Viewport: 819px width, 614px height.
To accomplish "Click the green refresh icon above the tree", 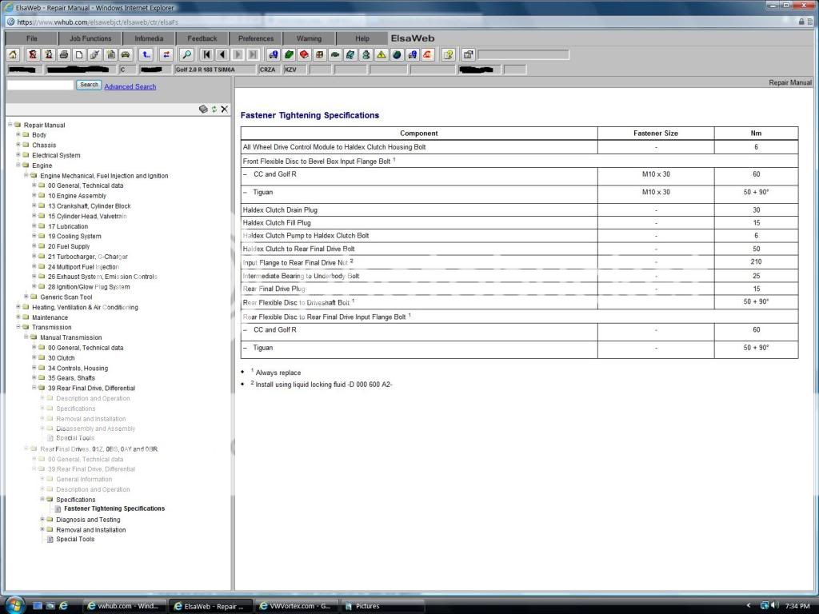I will [x=214, y=109].
